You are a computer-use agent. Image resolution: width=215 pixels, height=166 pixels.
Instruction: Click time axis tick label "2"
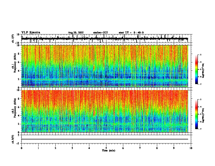click(x=55, y=148)
